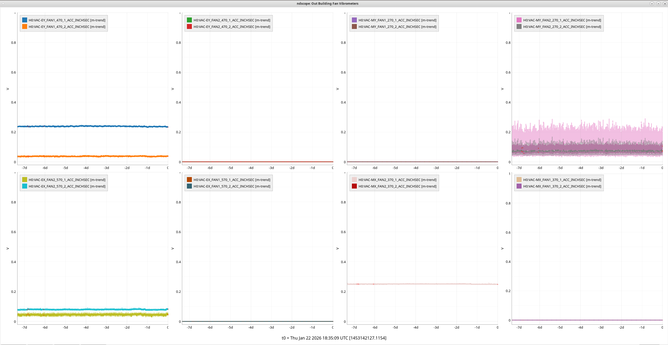Viewport: 668px width, 345px height.
Task: Click the tan MX_FAN1_370_1 legend swatch
Action: tap(519, 180)
